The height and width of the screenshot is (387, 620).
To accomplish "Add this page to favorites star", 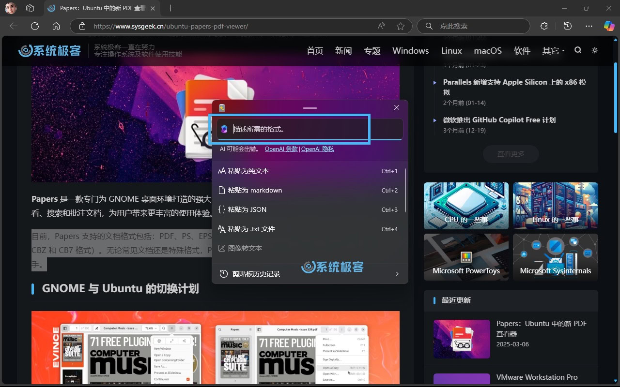I will click(x=401, y=26).
